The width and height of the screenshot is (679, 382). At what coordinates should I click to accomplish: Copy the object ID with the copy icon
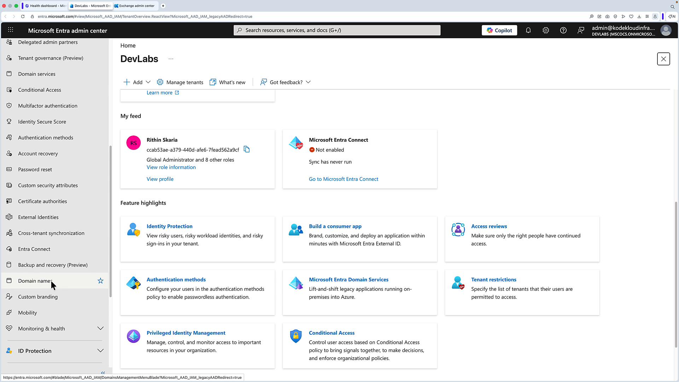246,150
